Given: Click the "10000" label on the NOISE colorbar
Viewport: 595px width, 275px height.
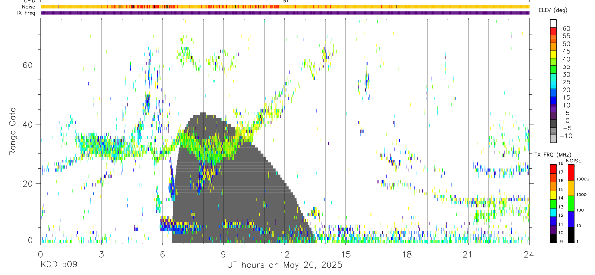Looking at the screenshot, I should click(582, 179).
